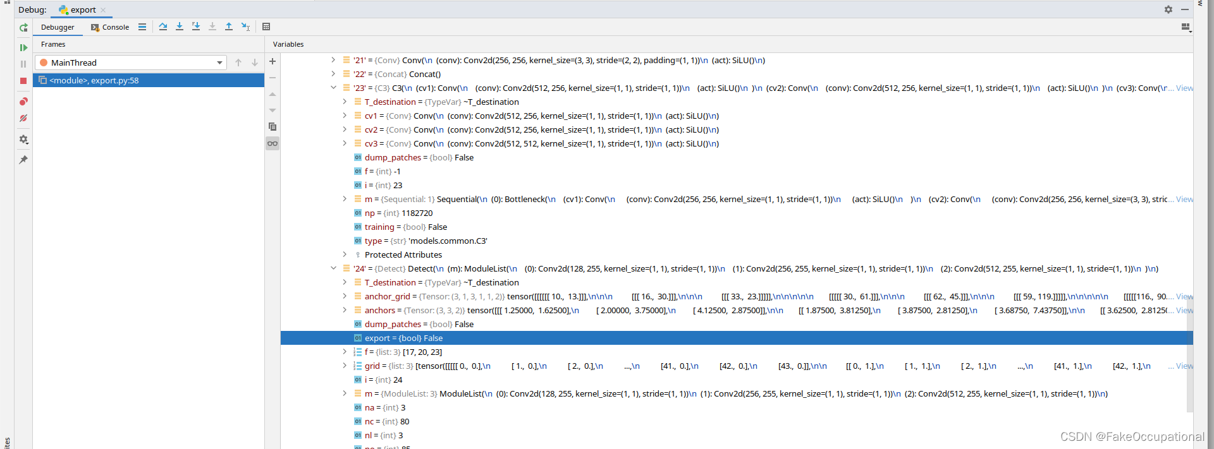Viewport: 1214px width, 449px height.
Task: Click the Run to Cursor icon
Action: pos(246,27)
